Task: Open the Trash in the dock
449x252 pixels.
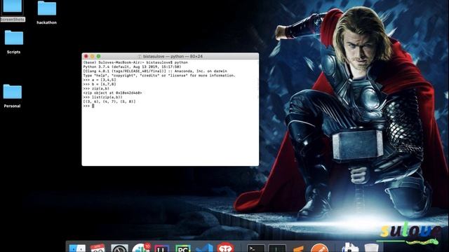Action: tap(371, 248)
